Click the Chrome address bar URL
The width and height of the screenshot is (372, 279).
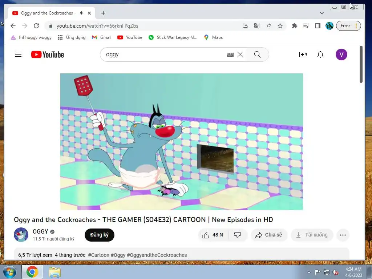click(x=97, y=26)
